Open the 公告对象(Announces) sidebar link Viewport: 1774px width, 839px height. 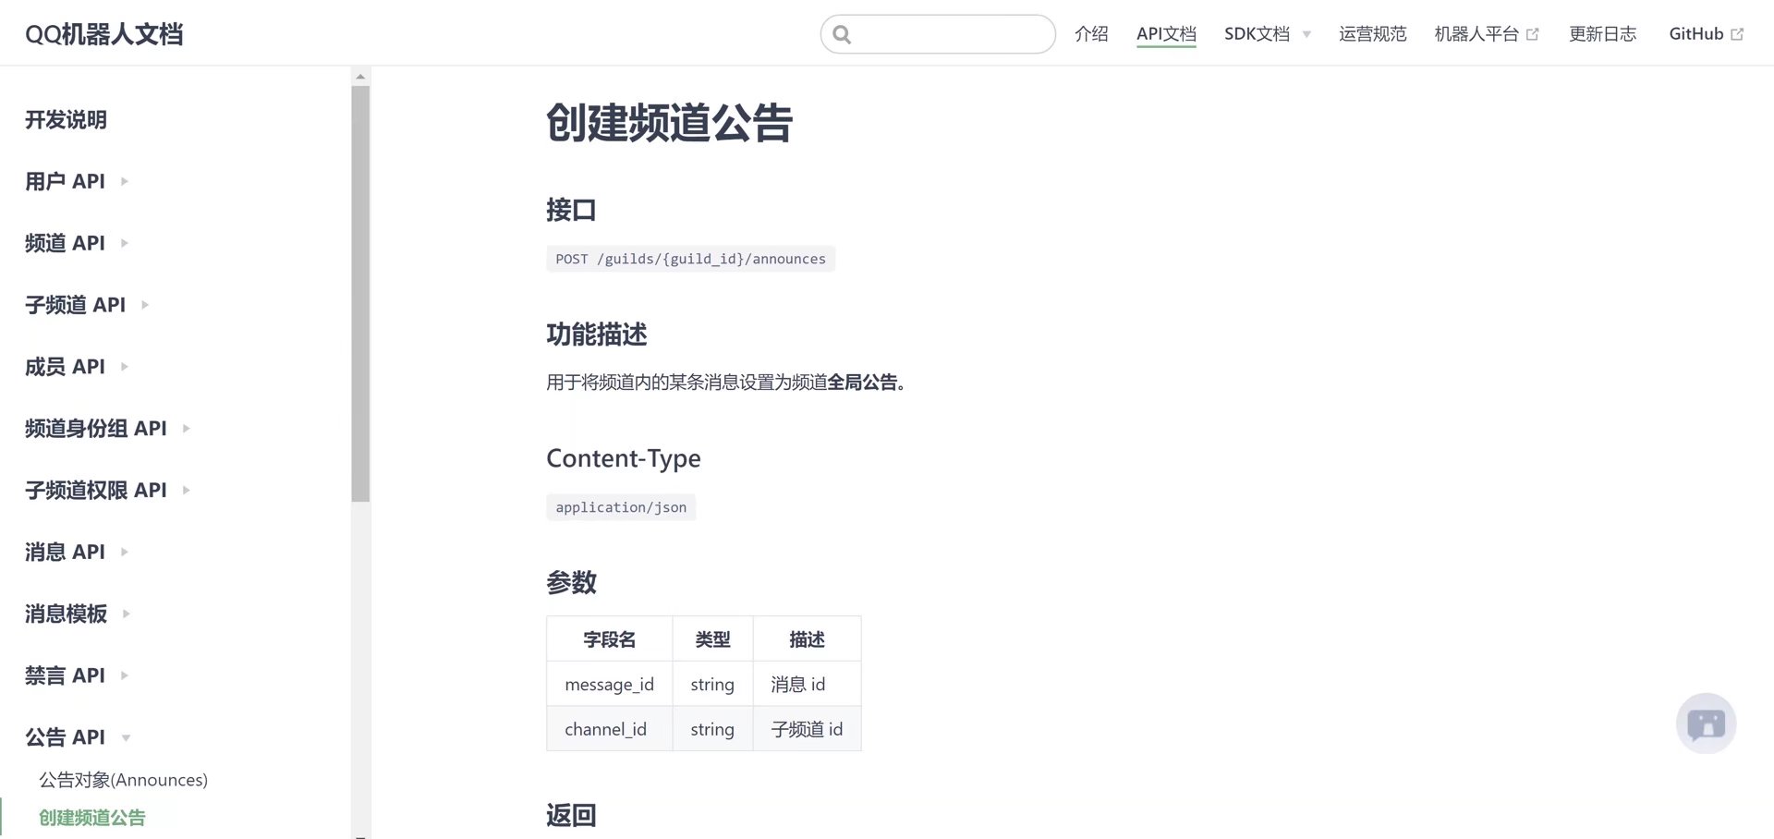[123, 779]
